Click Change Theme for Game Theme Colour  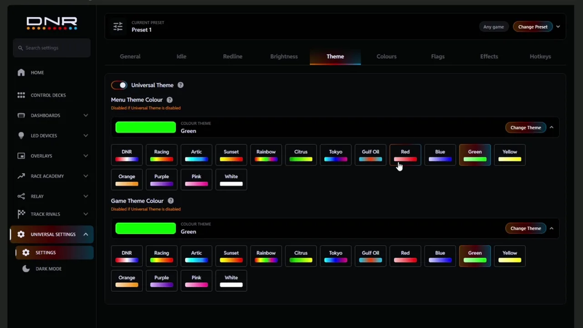[x=526, y=228]
